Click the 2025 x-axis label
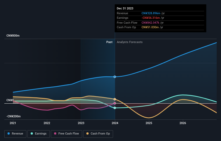This screenshot has width=221, height=141. coord(149,123)
